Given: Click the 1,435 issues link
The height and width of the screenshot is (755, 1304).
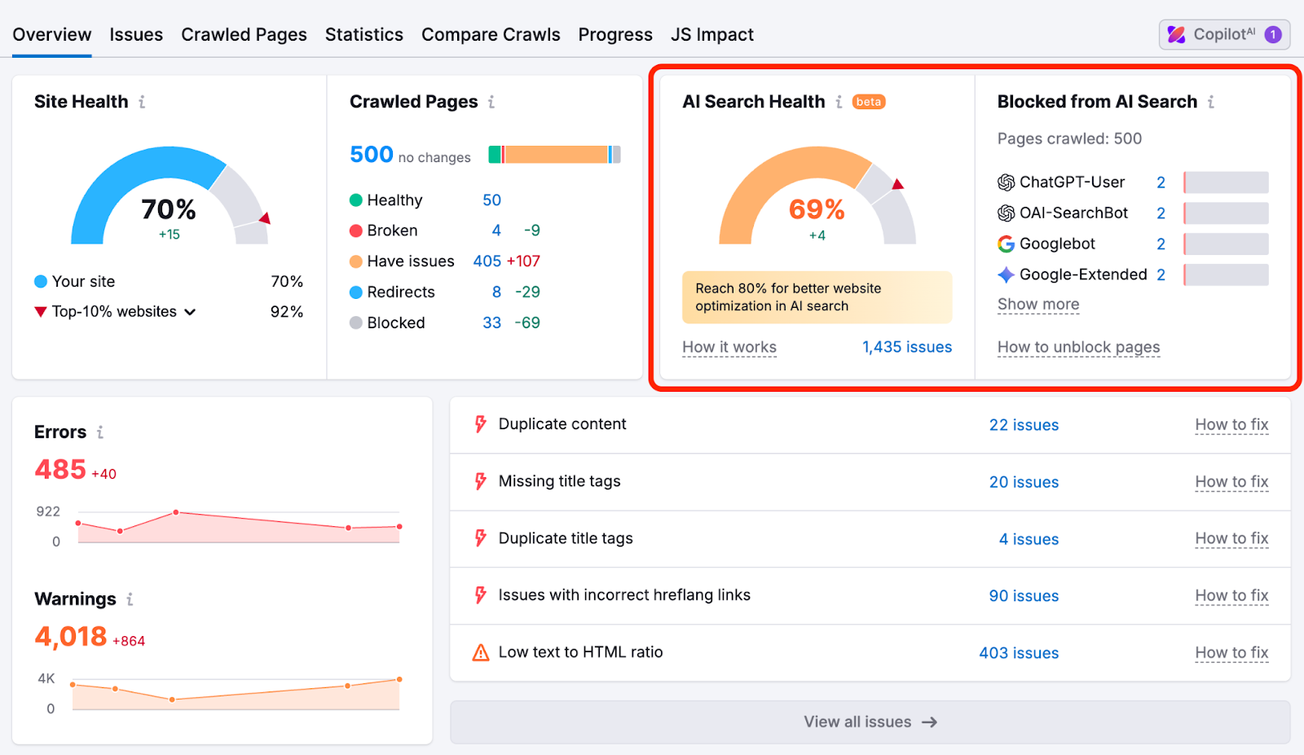Looking at the screenshot, I should pos(906,347).
